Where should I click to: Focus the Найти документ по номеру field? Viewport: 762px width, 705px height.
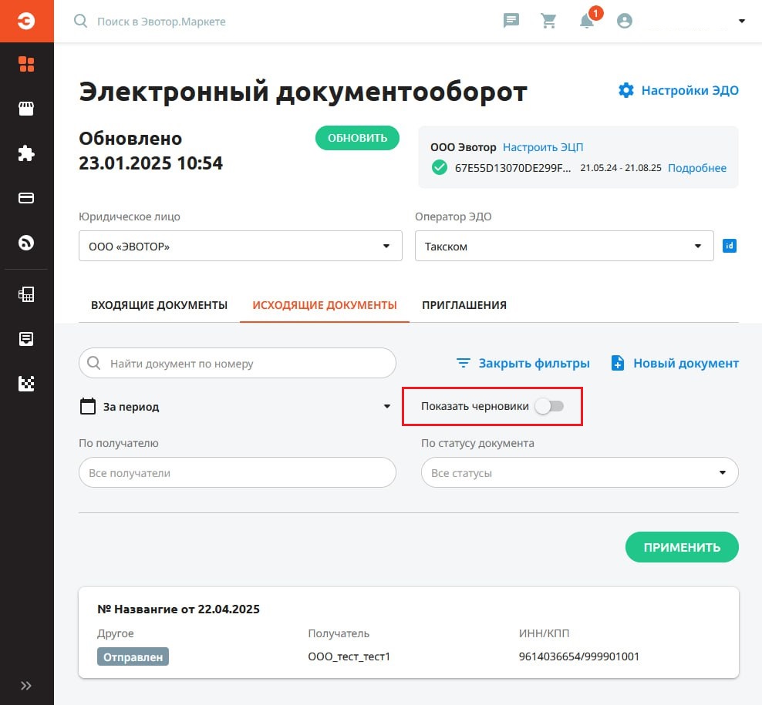pyautogui.click(x=237, y=363)
